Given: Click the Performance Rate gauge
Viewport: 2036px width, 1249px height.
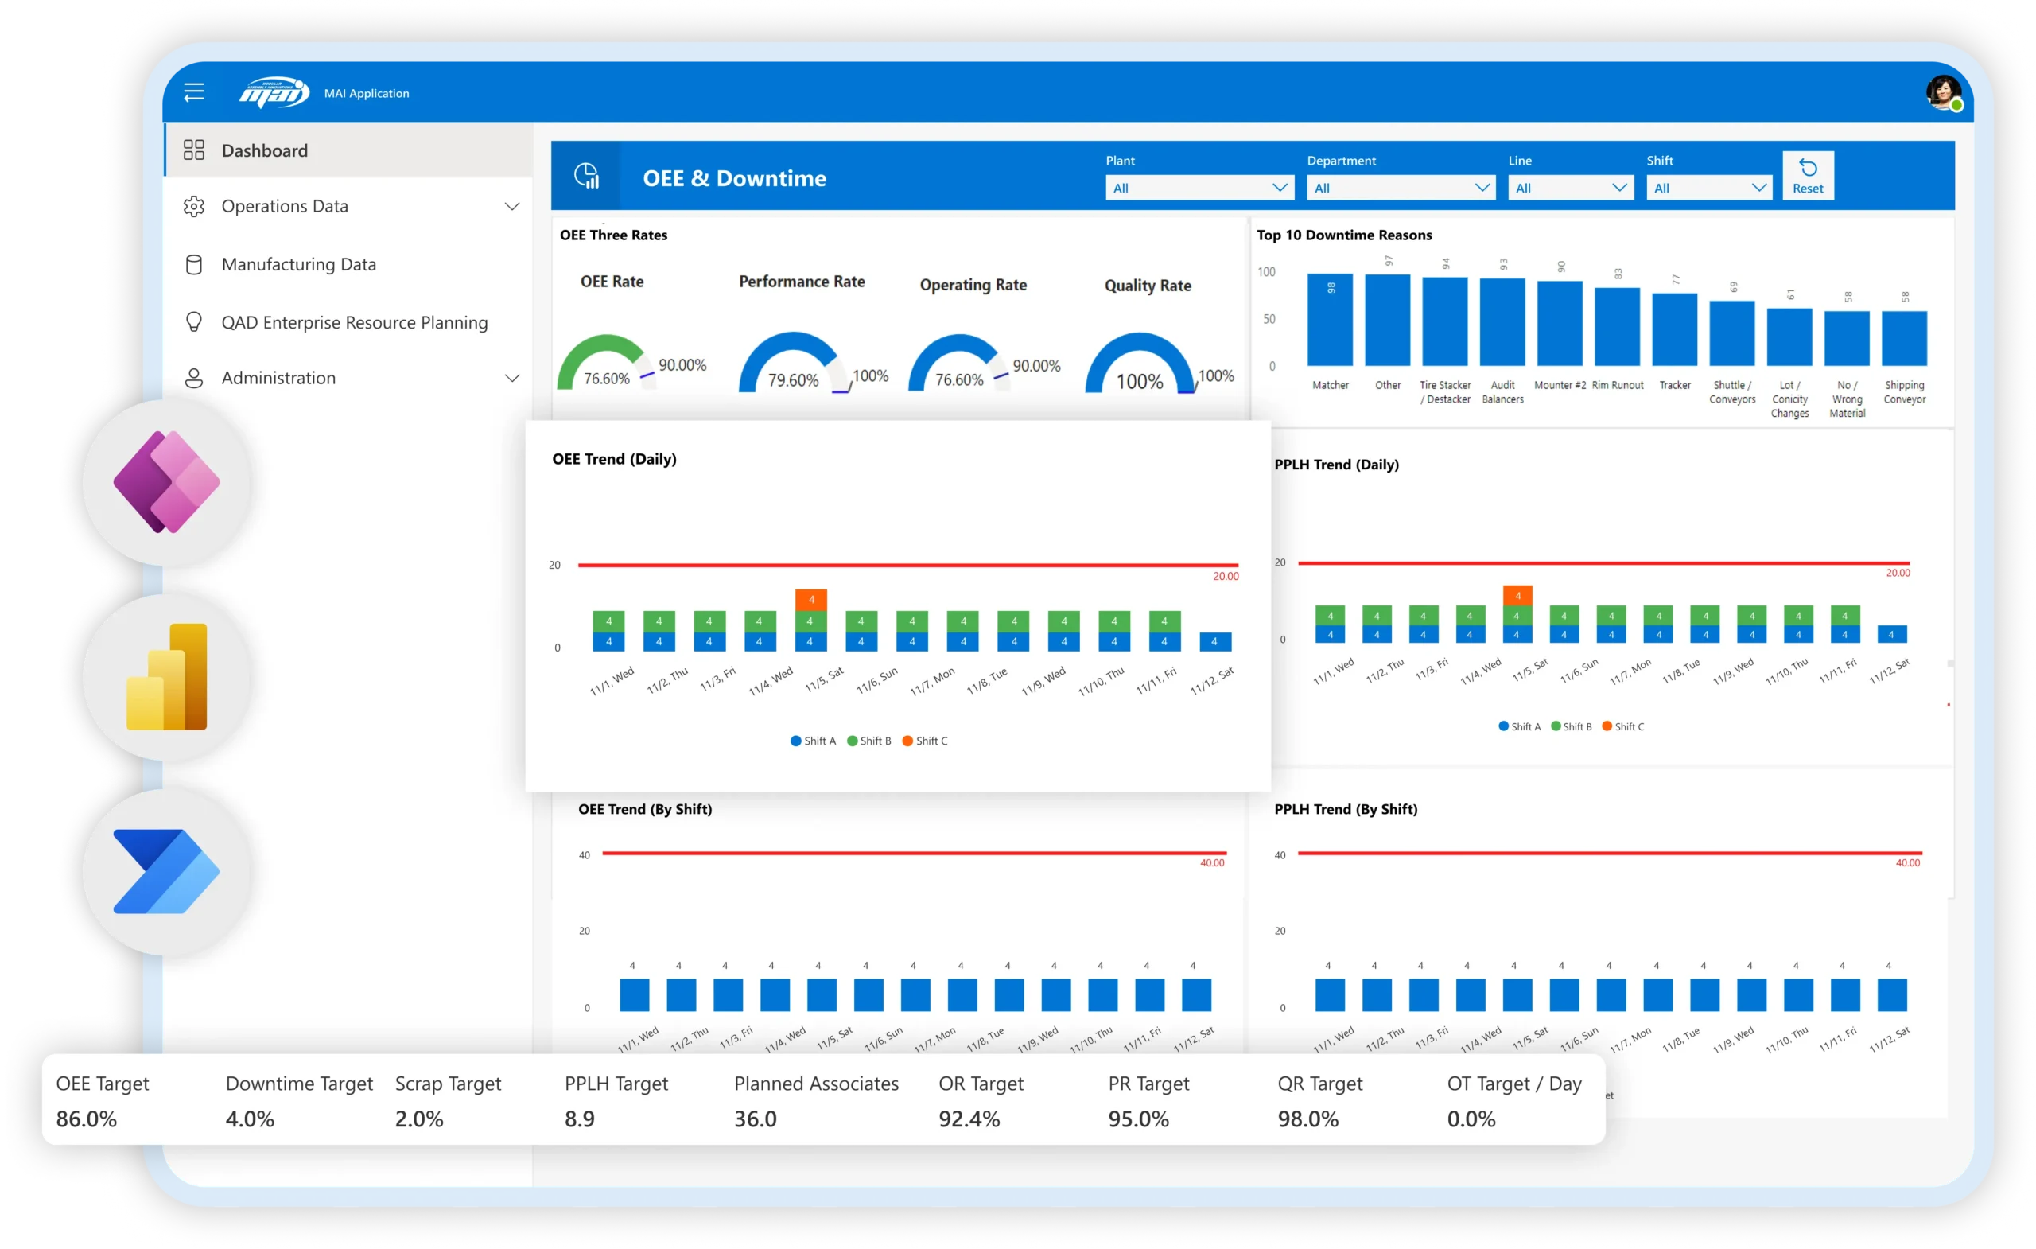Looking at the screenshot, I should pyautogui.click(x=792, y=364).
